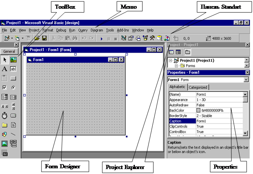This screenshot has width=253, height=174.
Task: Select the Caption property row
Action: 206,121
